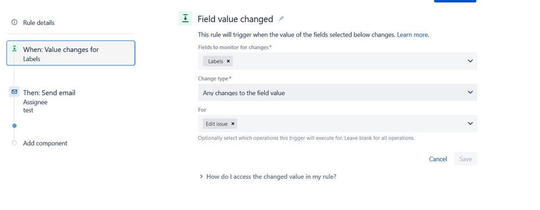Open the Change type dropdown
Viewport: 540px width, 210px height.
click(x=337, y=92)
